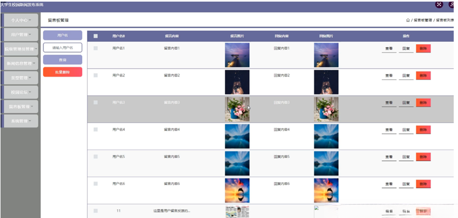This screenshot has width=458, height=218.
Task: Click the 留言板管理 breadcrumb link
Action: click(423, 20)
